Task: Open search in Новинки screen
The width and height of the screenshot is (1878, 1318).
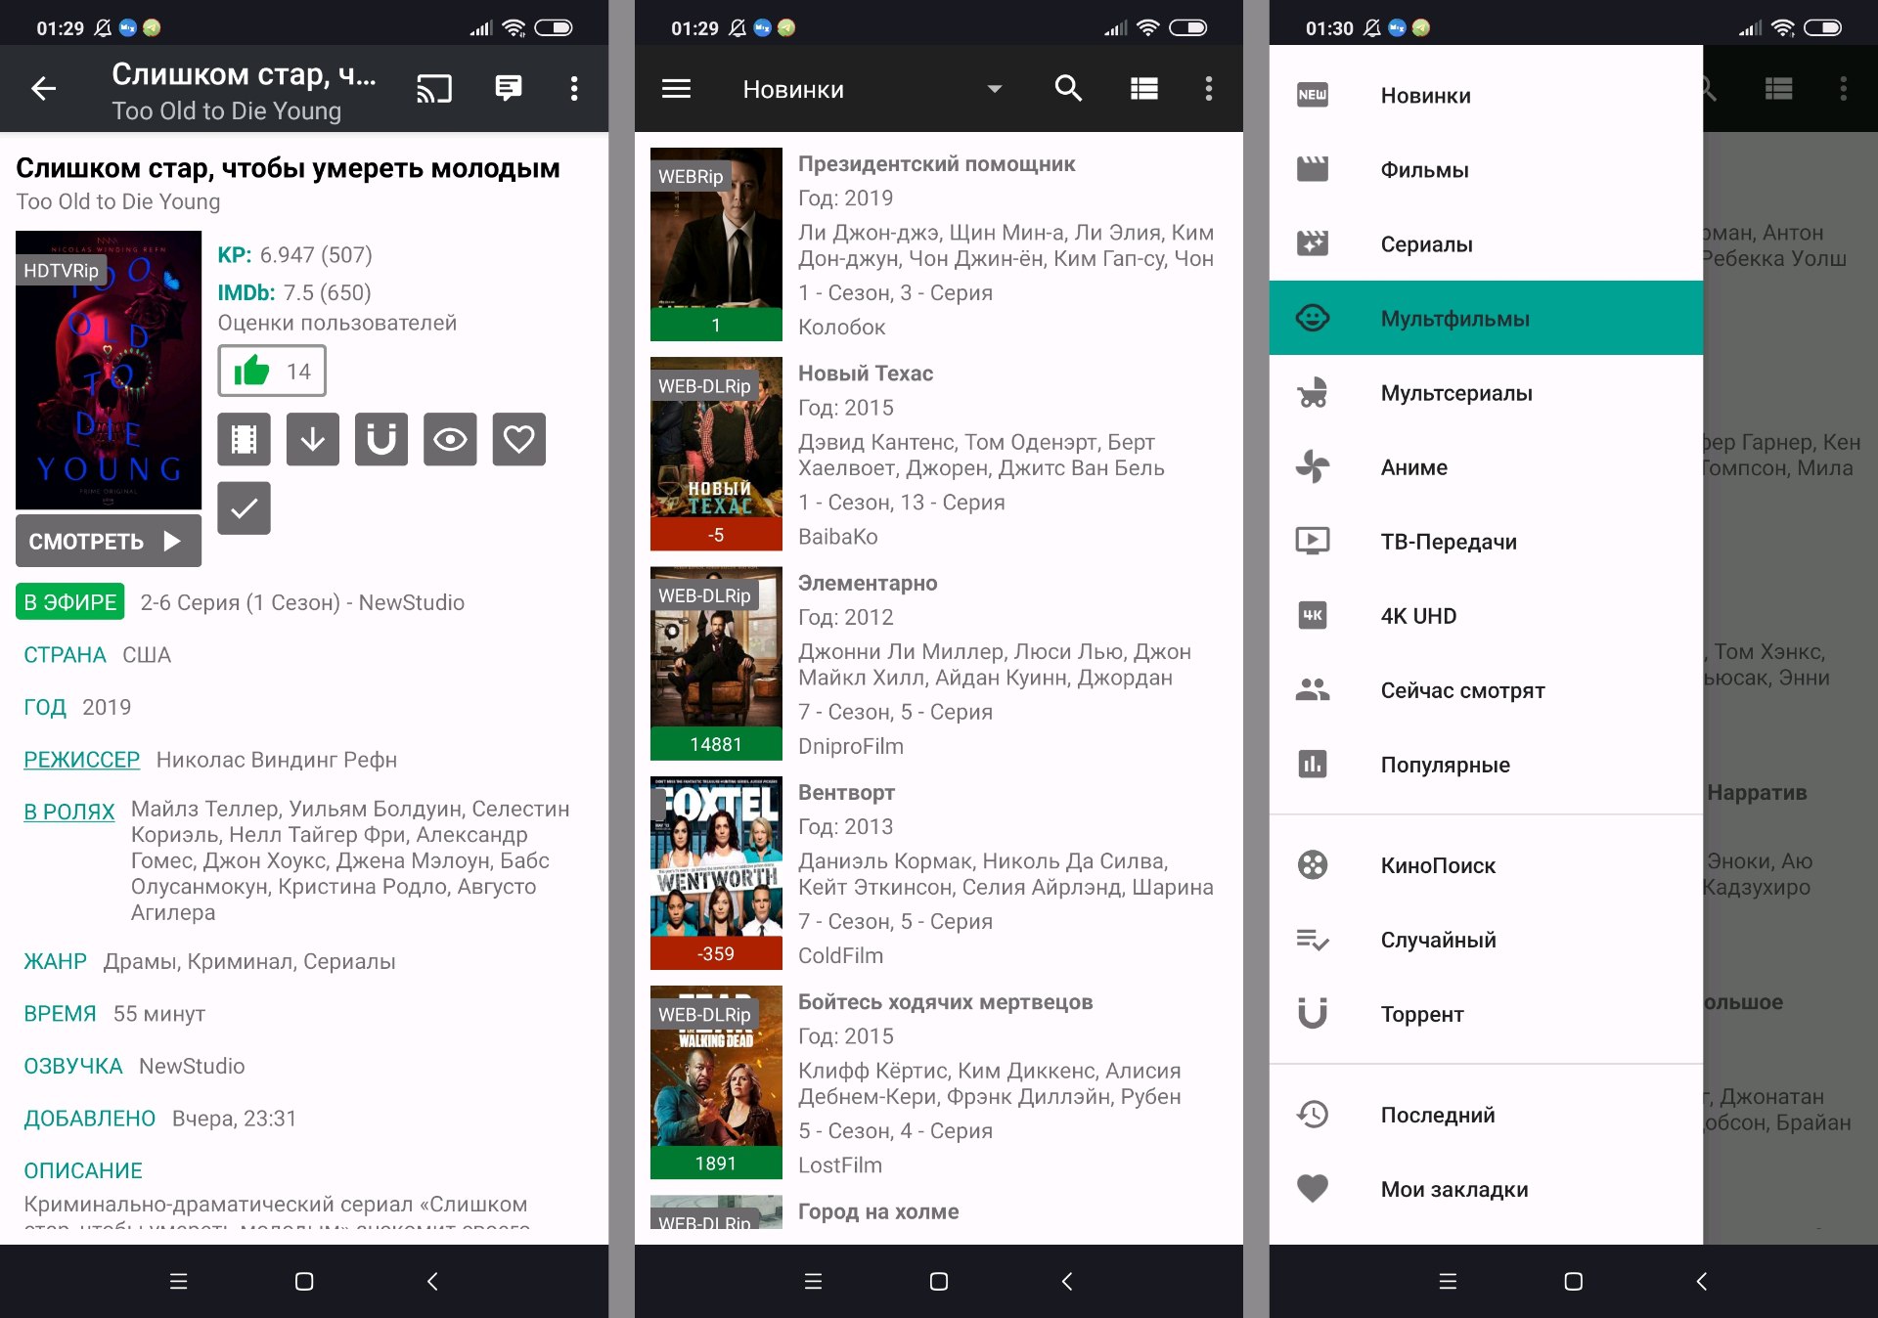Action: [1068, 89]
